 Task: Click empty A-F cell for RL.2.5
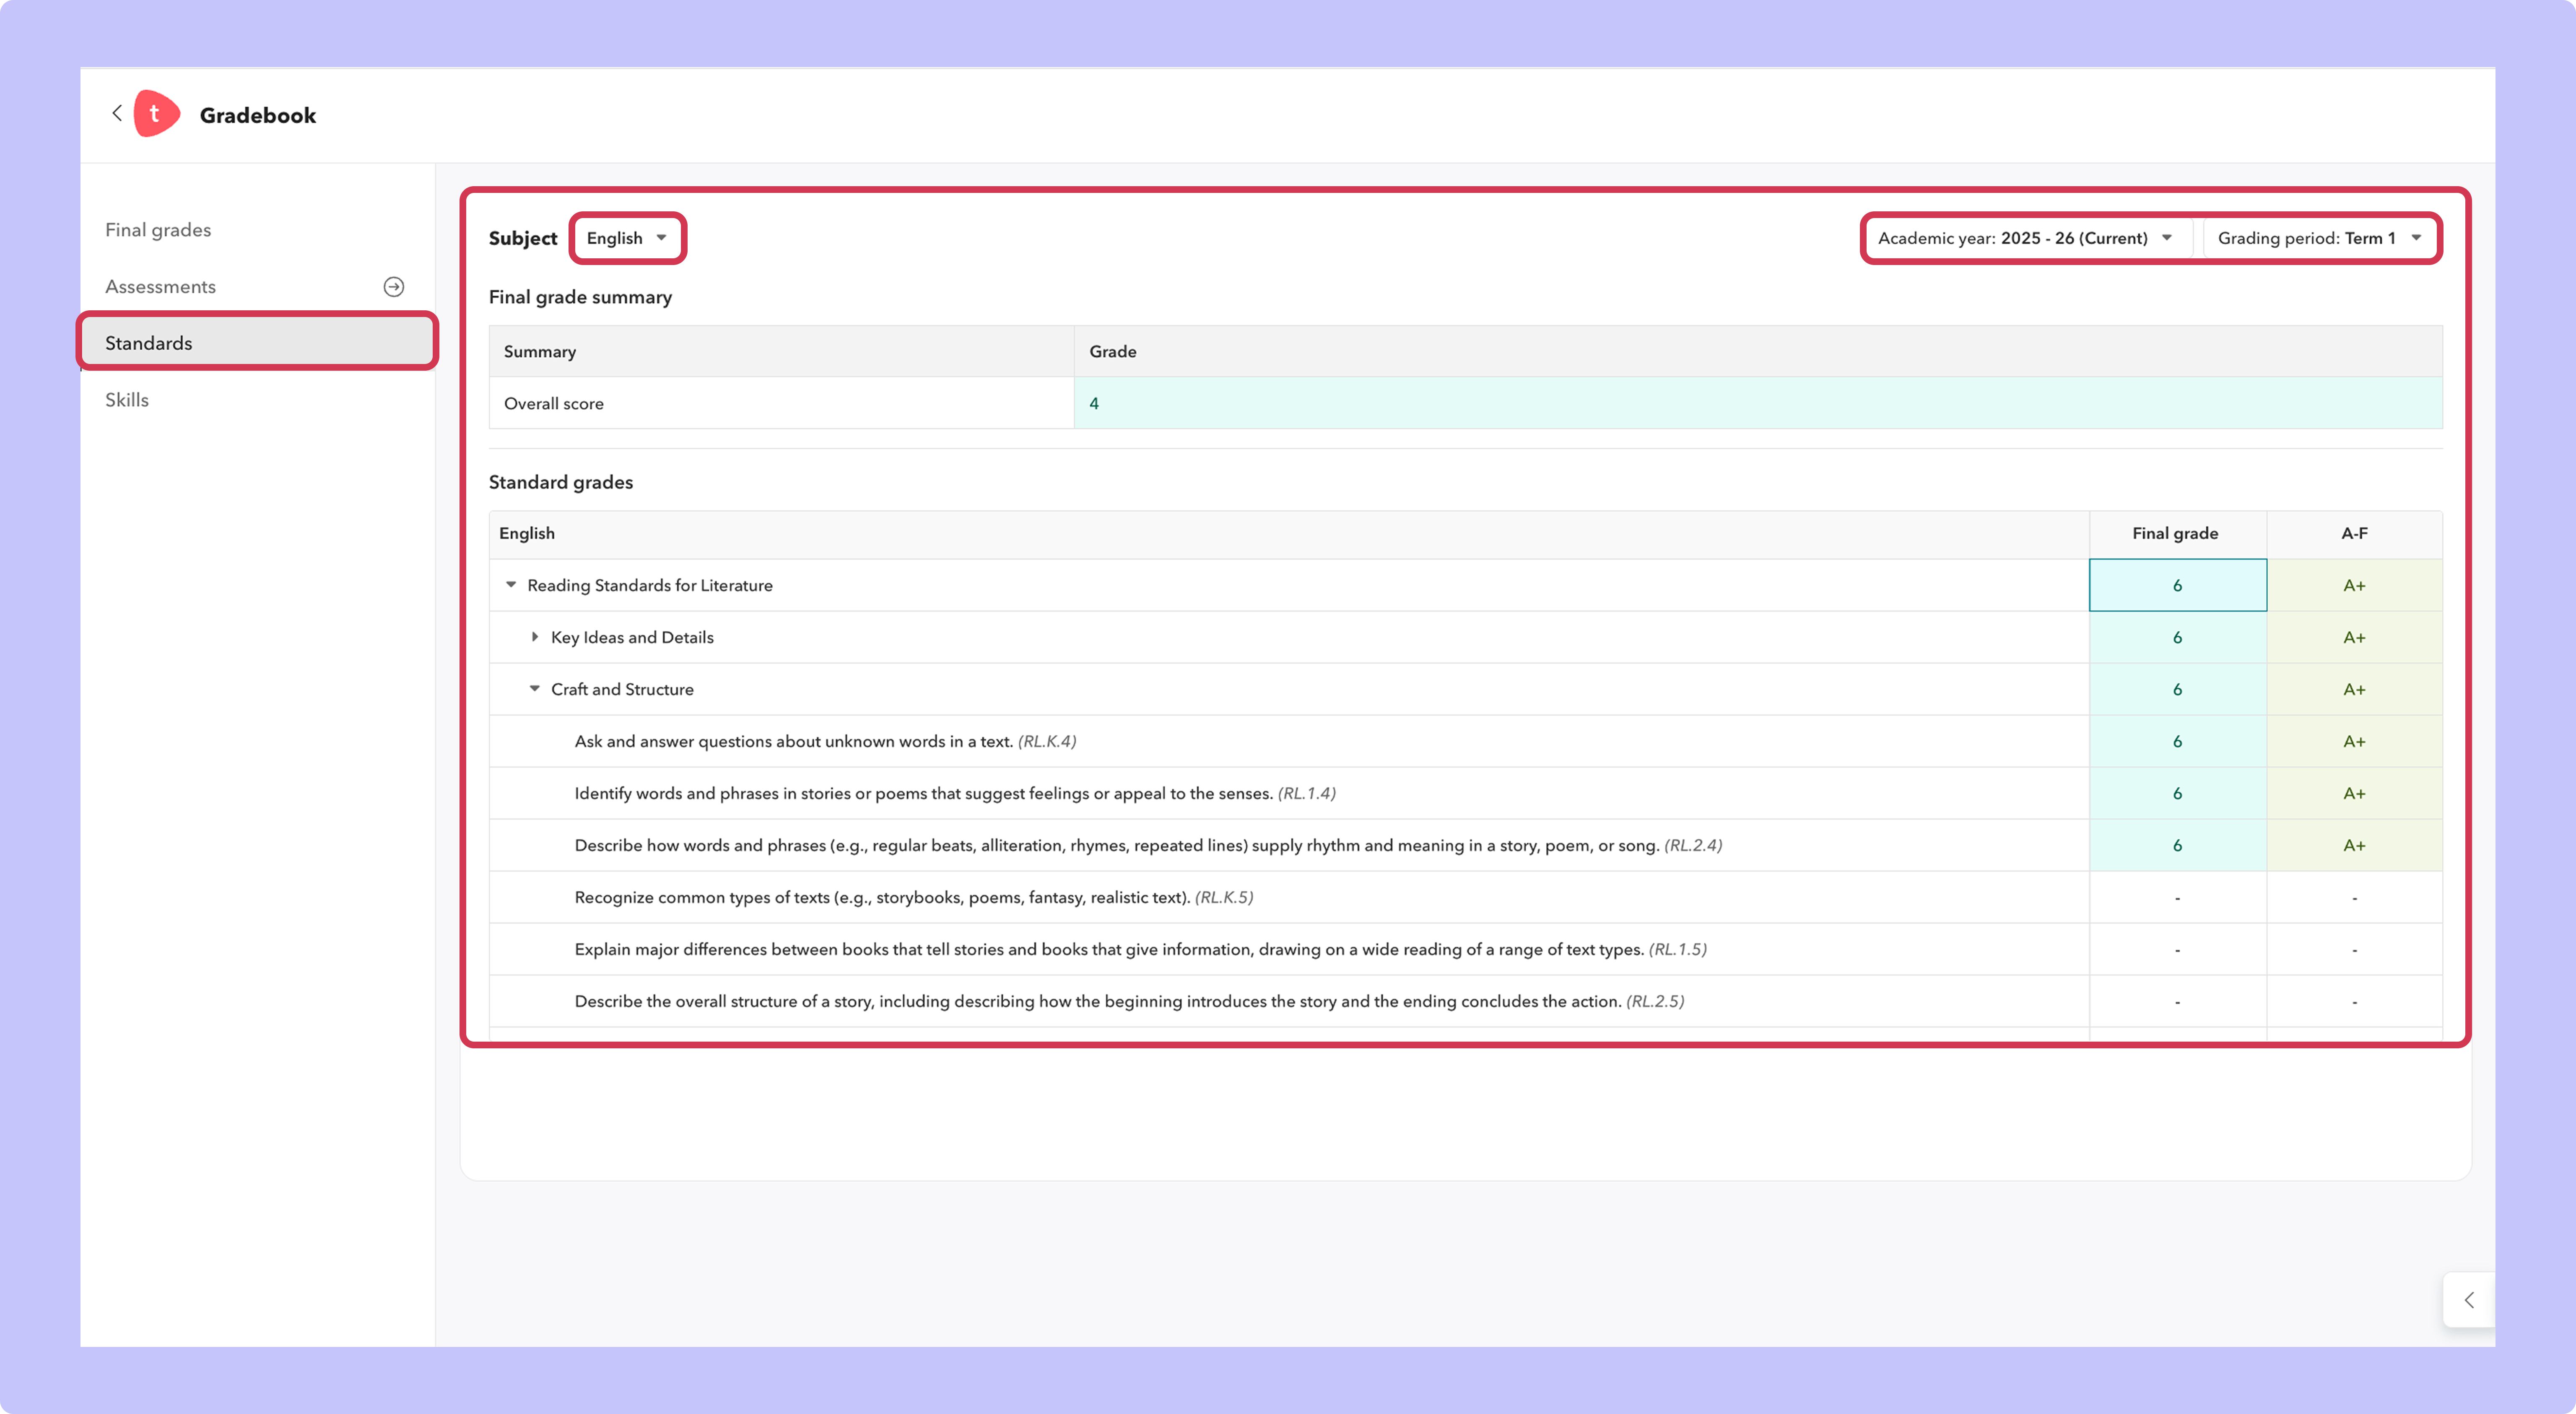pos(2355,1001)
